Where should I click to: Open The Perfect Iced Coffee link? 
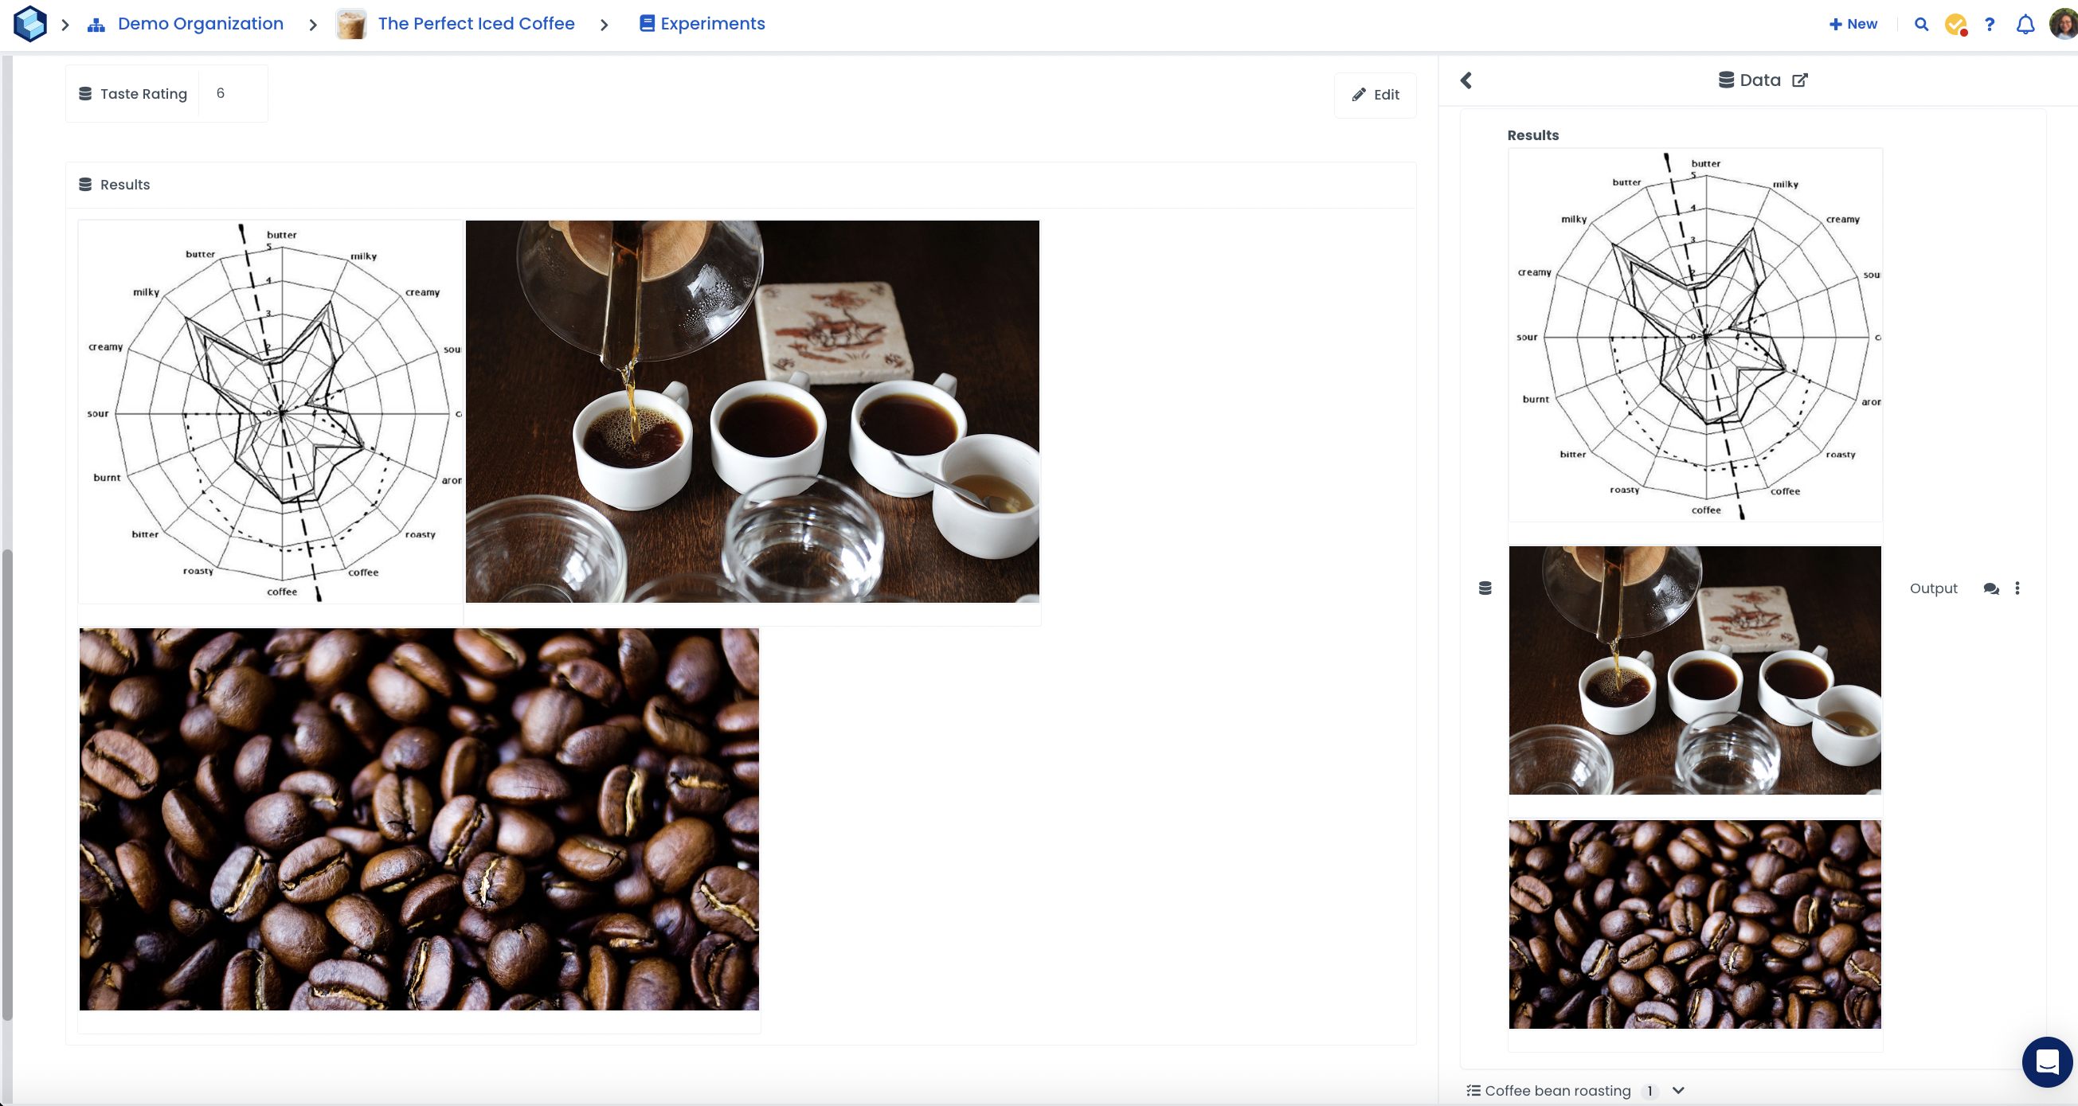point(476,24)
